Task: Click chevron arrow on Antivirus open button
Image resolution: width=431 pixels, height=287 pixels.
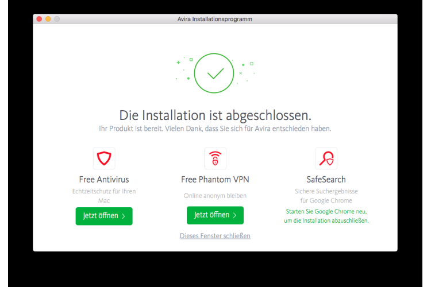Action: pos(124,216)
